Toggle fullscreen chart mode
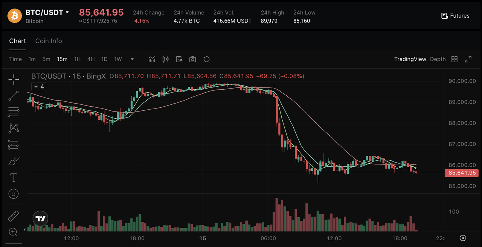This screenshot has height=247, width=482. 468,59
